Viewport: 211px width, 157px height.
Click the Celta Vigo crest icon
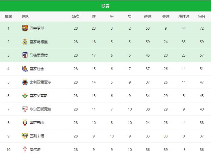(x=25, y=150)
